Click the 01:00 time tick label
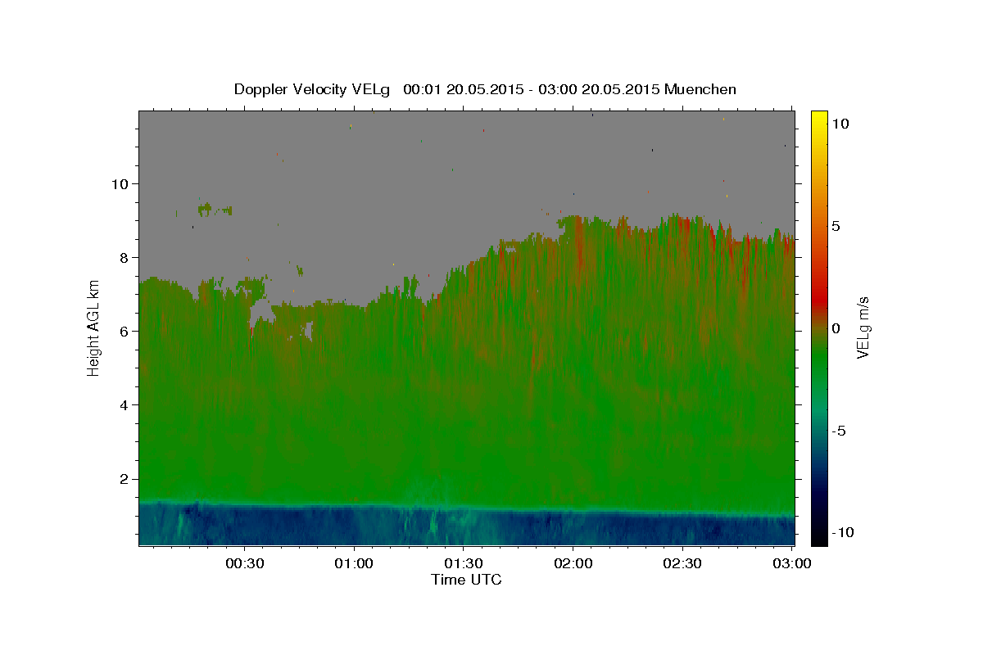 [354, 563]
